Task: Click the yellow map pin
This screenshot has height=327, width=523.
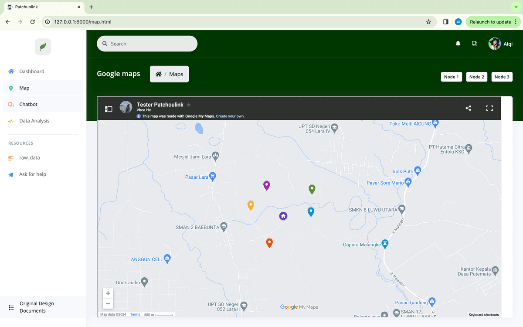Action: point(251,205)
